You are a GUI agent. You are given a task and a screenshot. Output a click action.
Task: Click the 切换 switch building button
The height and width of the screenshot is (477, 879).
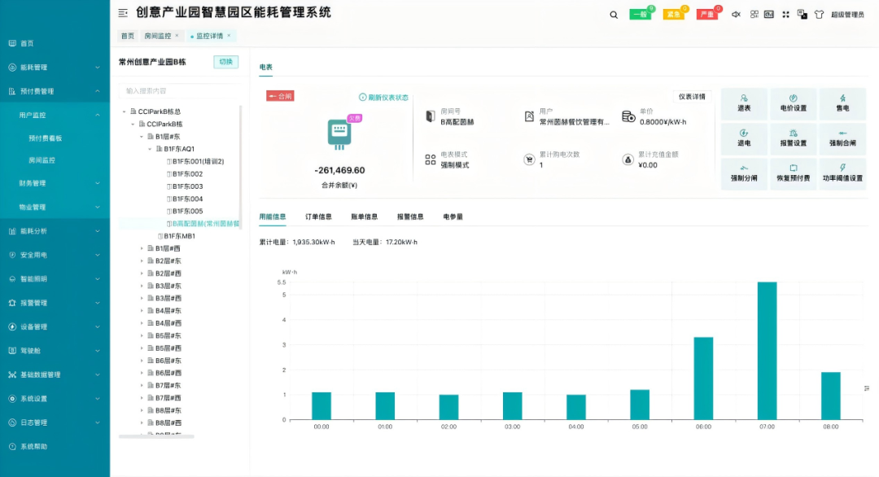[226, 62]
